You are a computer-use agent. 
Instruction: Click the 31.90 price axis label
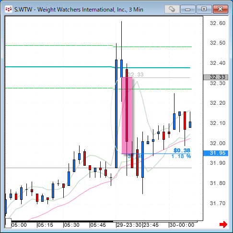[x=218, y=163]
